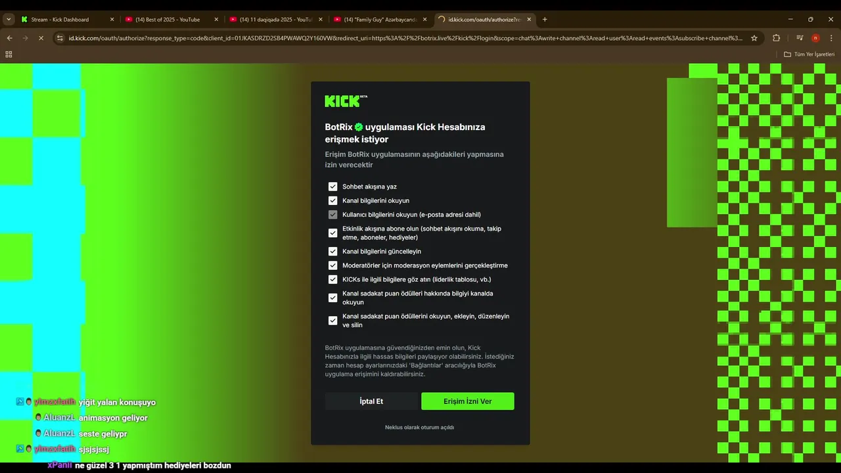Close the 11 daqiqada 2025 tab
841x473 pixels.
[x=321, y=19]
